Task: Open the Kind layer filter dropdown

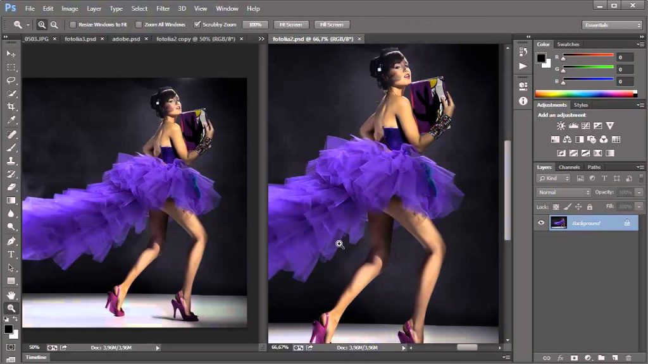Action: coord(553,178)
